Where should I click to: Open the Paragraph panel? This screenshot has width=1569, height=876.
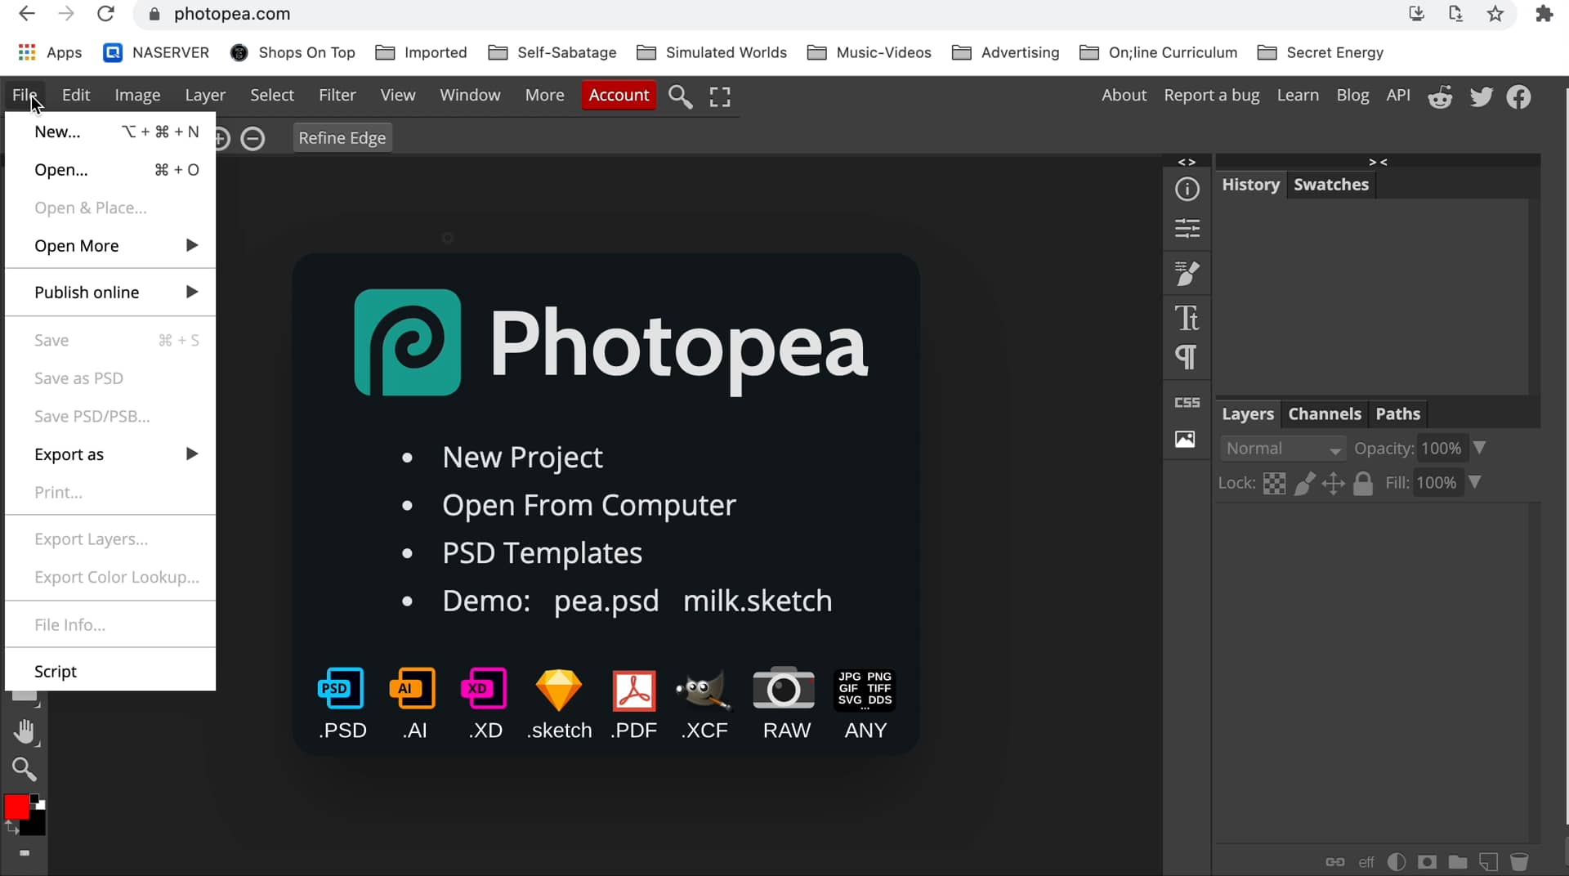point(1187,358)
